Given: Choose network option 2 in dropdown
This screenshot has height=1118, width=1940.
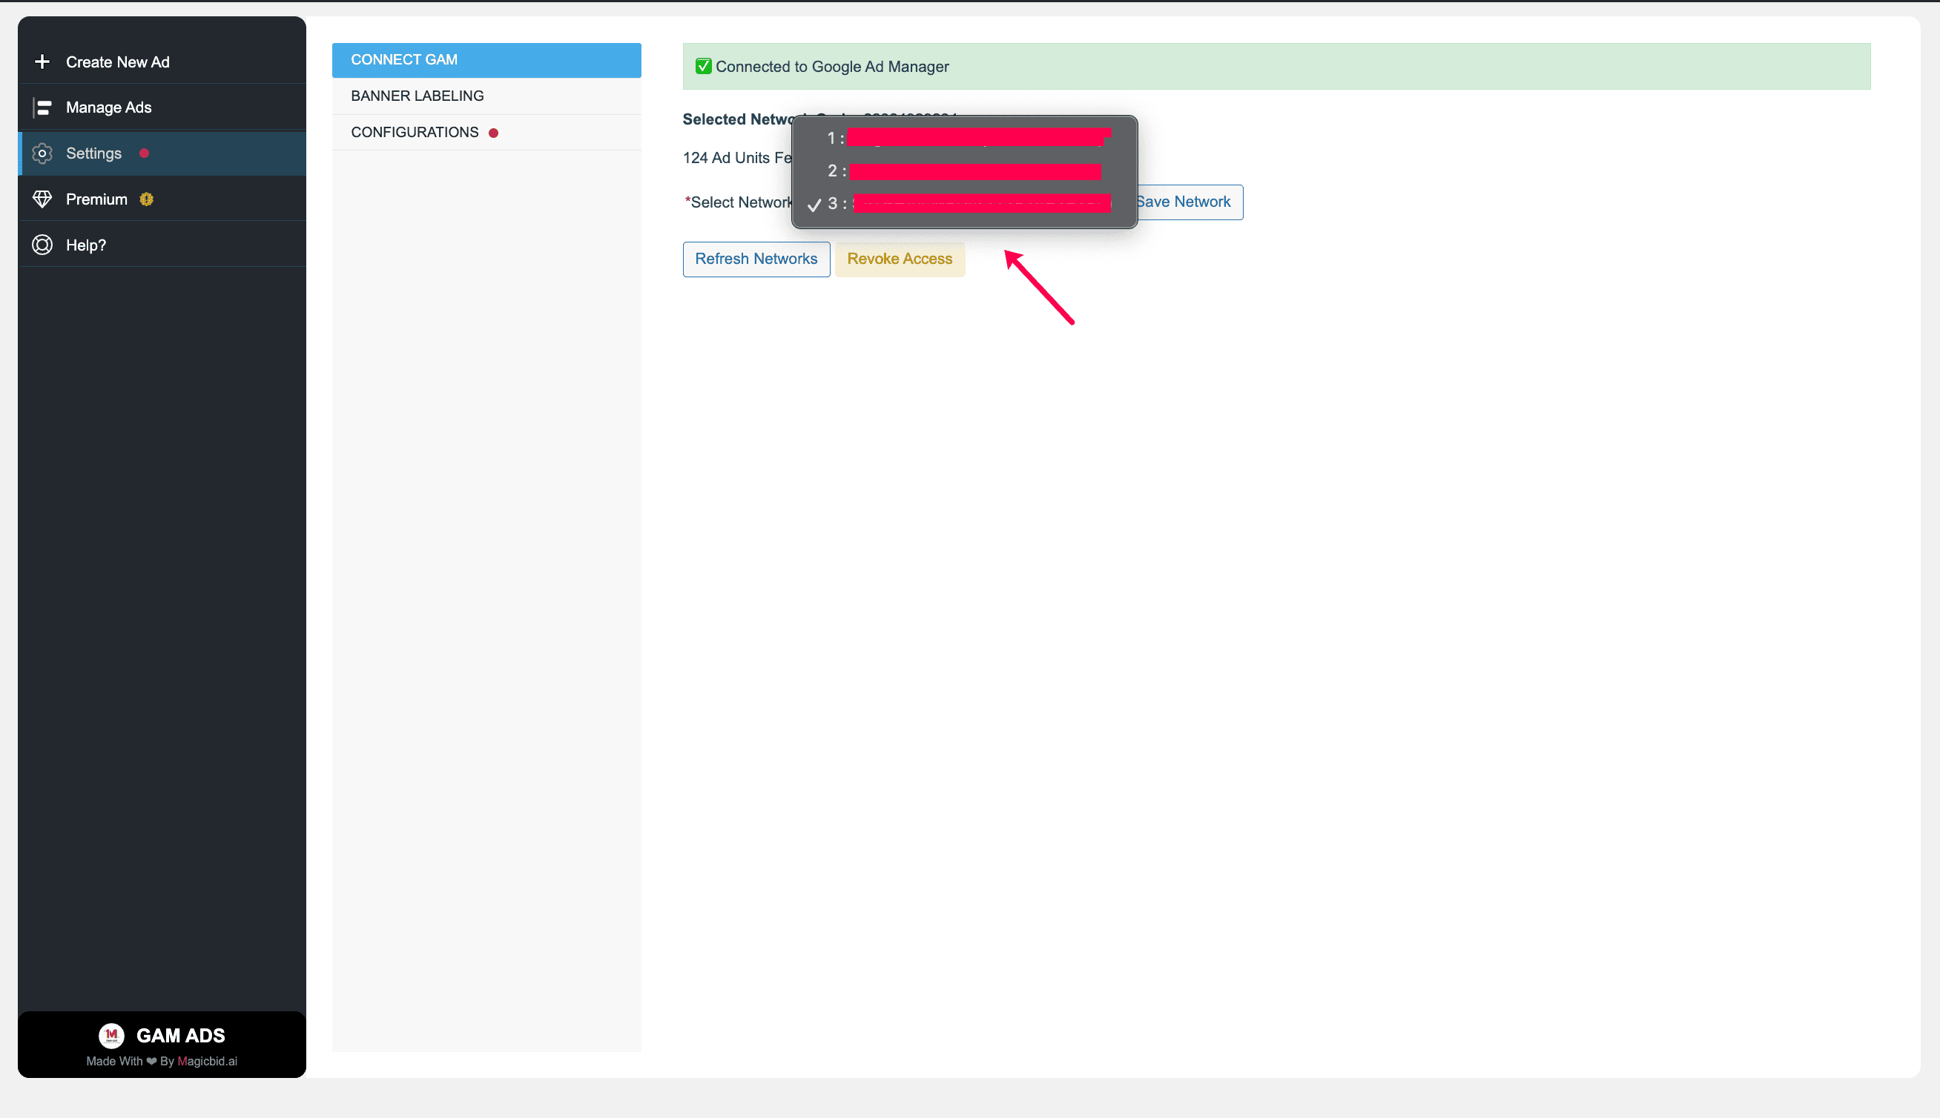Looking at the screenshot, I should (x=964, y=171).
